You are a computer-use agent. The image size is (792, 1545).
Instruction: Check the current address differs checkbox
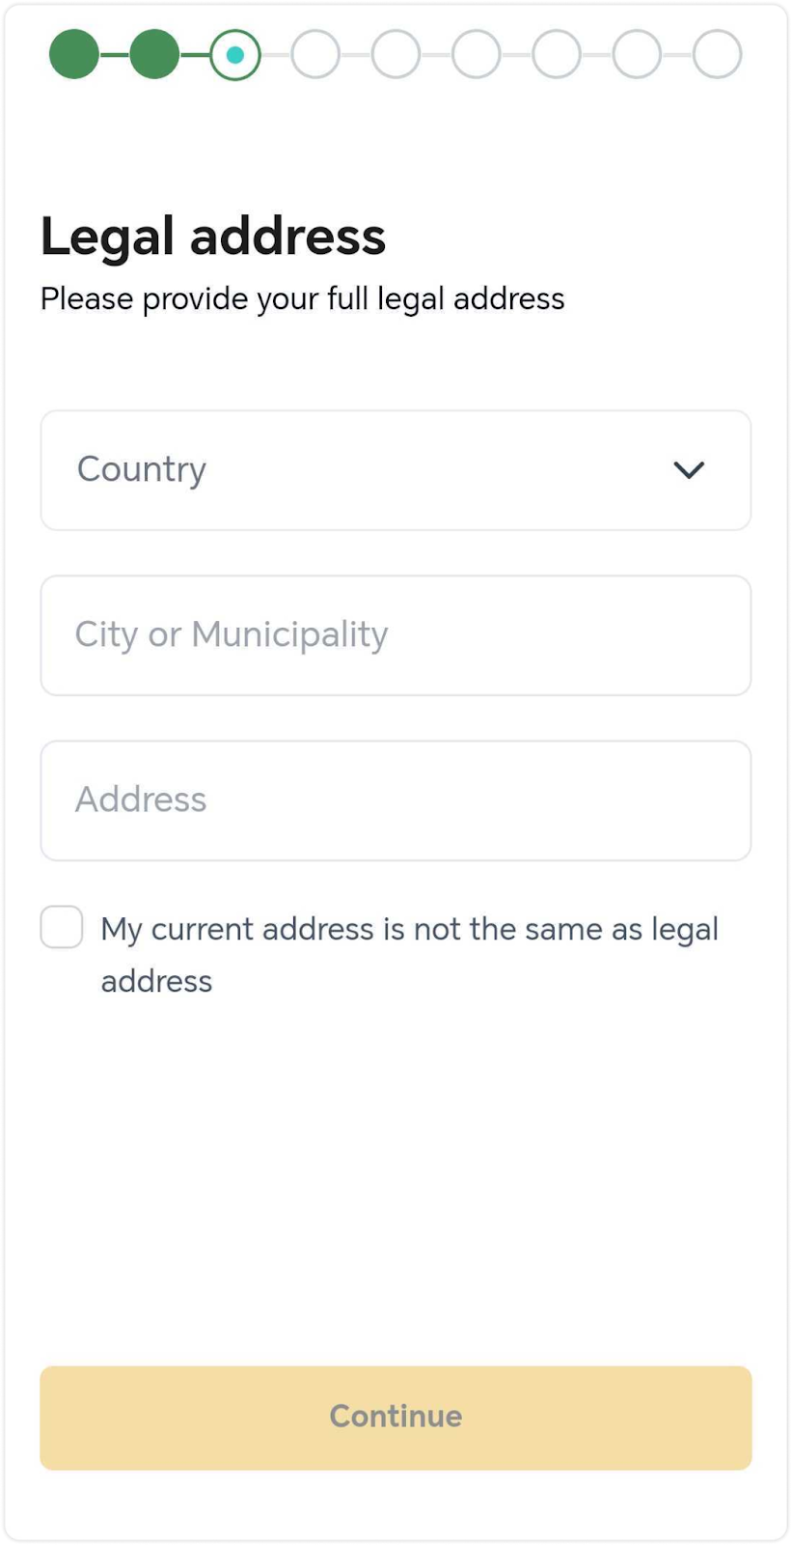tap(62, 927)
